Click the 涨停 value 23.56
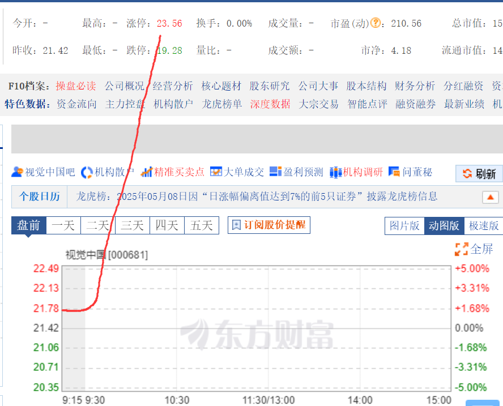The width and height of the screenshot is (503, 406). point(169,23)
